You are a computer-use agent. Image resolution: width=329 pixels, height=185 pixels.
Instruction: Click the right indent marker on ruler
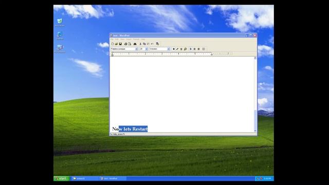click(211, 54)
